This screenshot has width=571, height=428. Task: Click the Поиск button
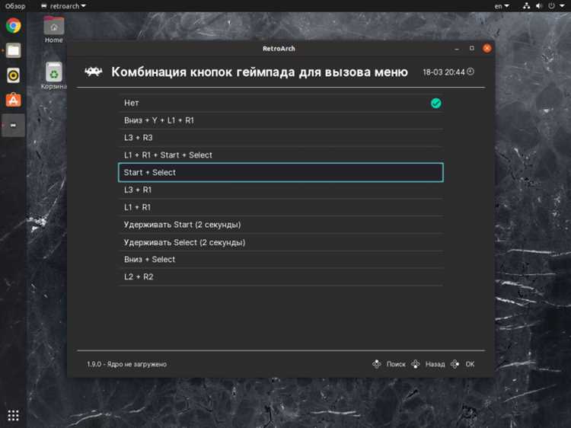tap(389, 364)
